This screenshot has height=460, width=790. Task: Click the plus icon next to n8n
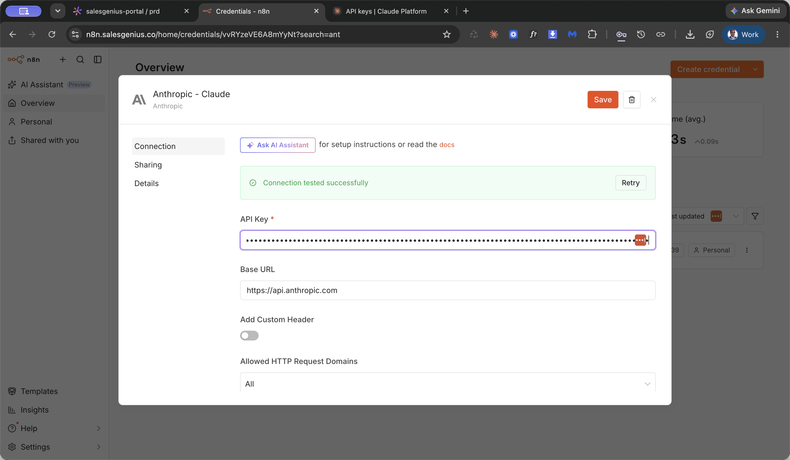click(x=63, y=59)
